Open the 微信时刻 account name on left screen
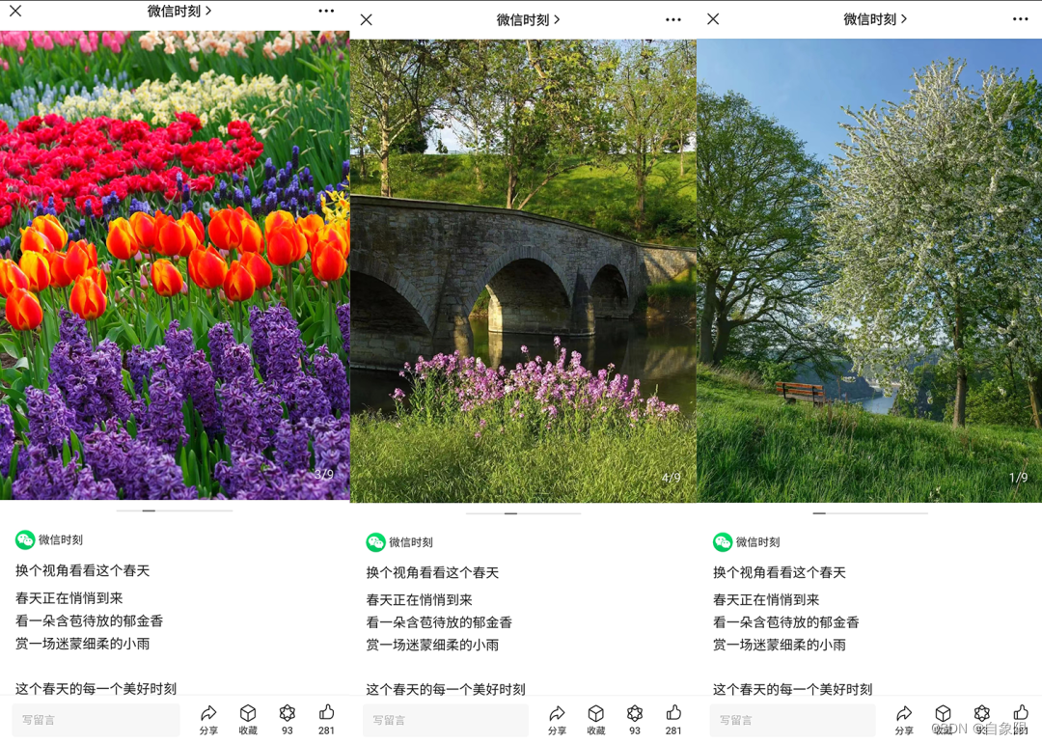The width and height of the screenshot is (1042, 744). pyautogui.click(x=61, y=539)
